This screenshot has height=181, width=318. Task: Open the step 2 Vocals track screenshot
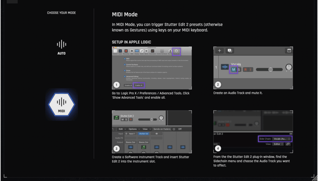click(x=253, y=68)
